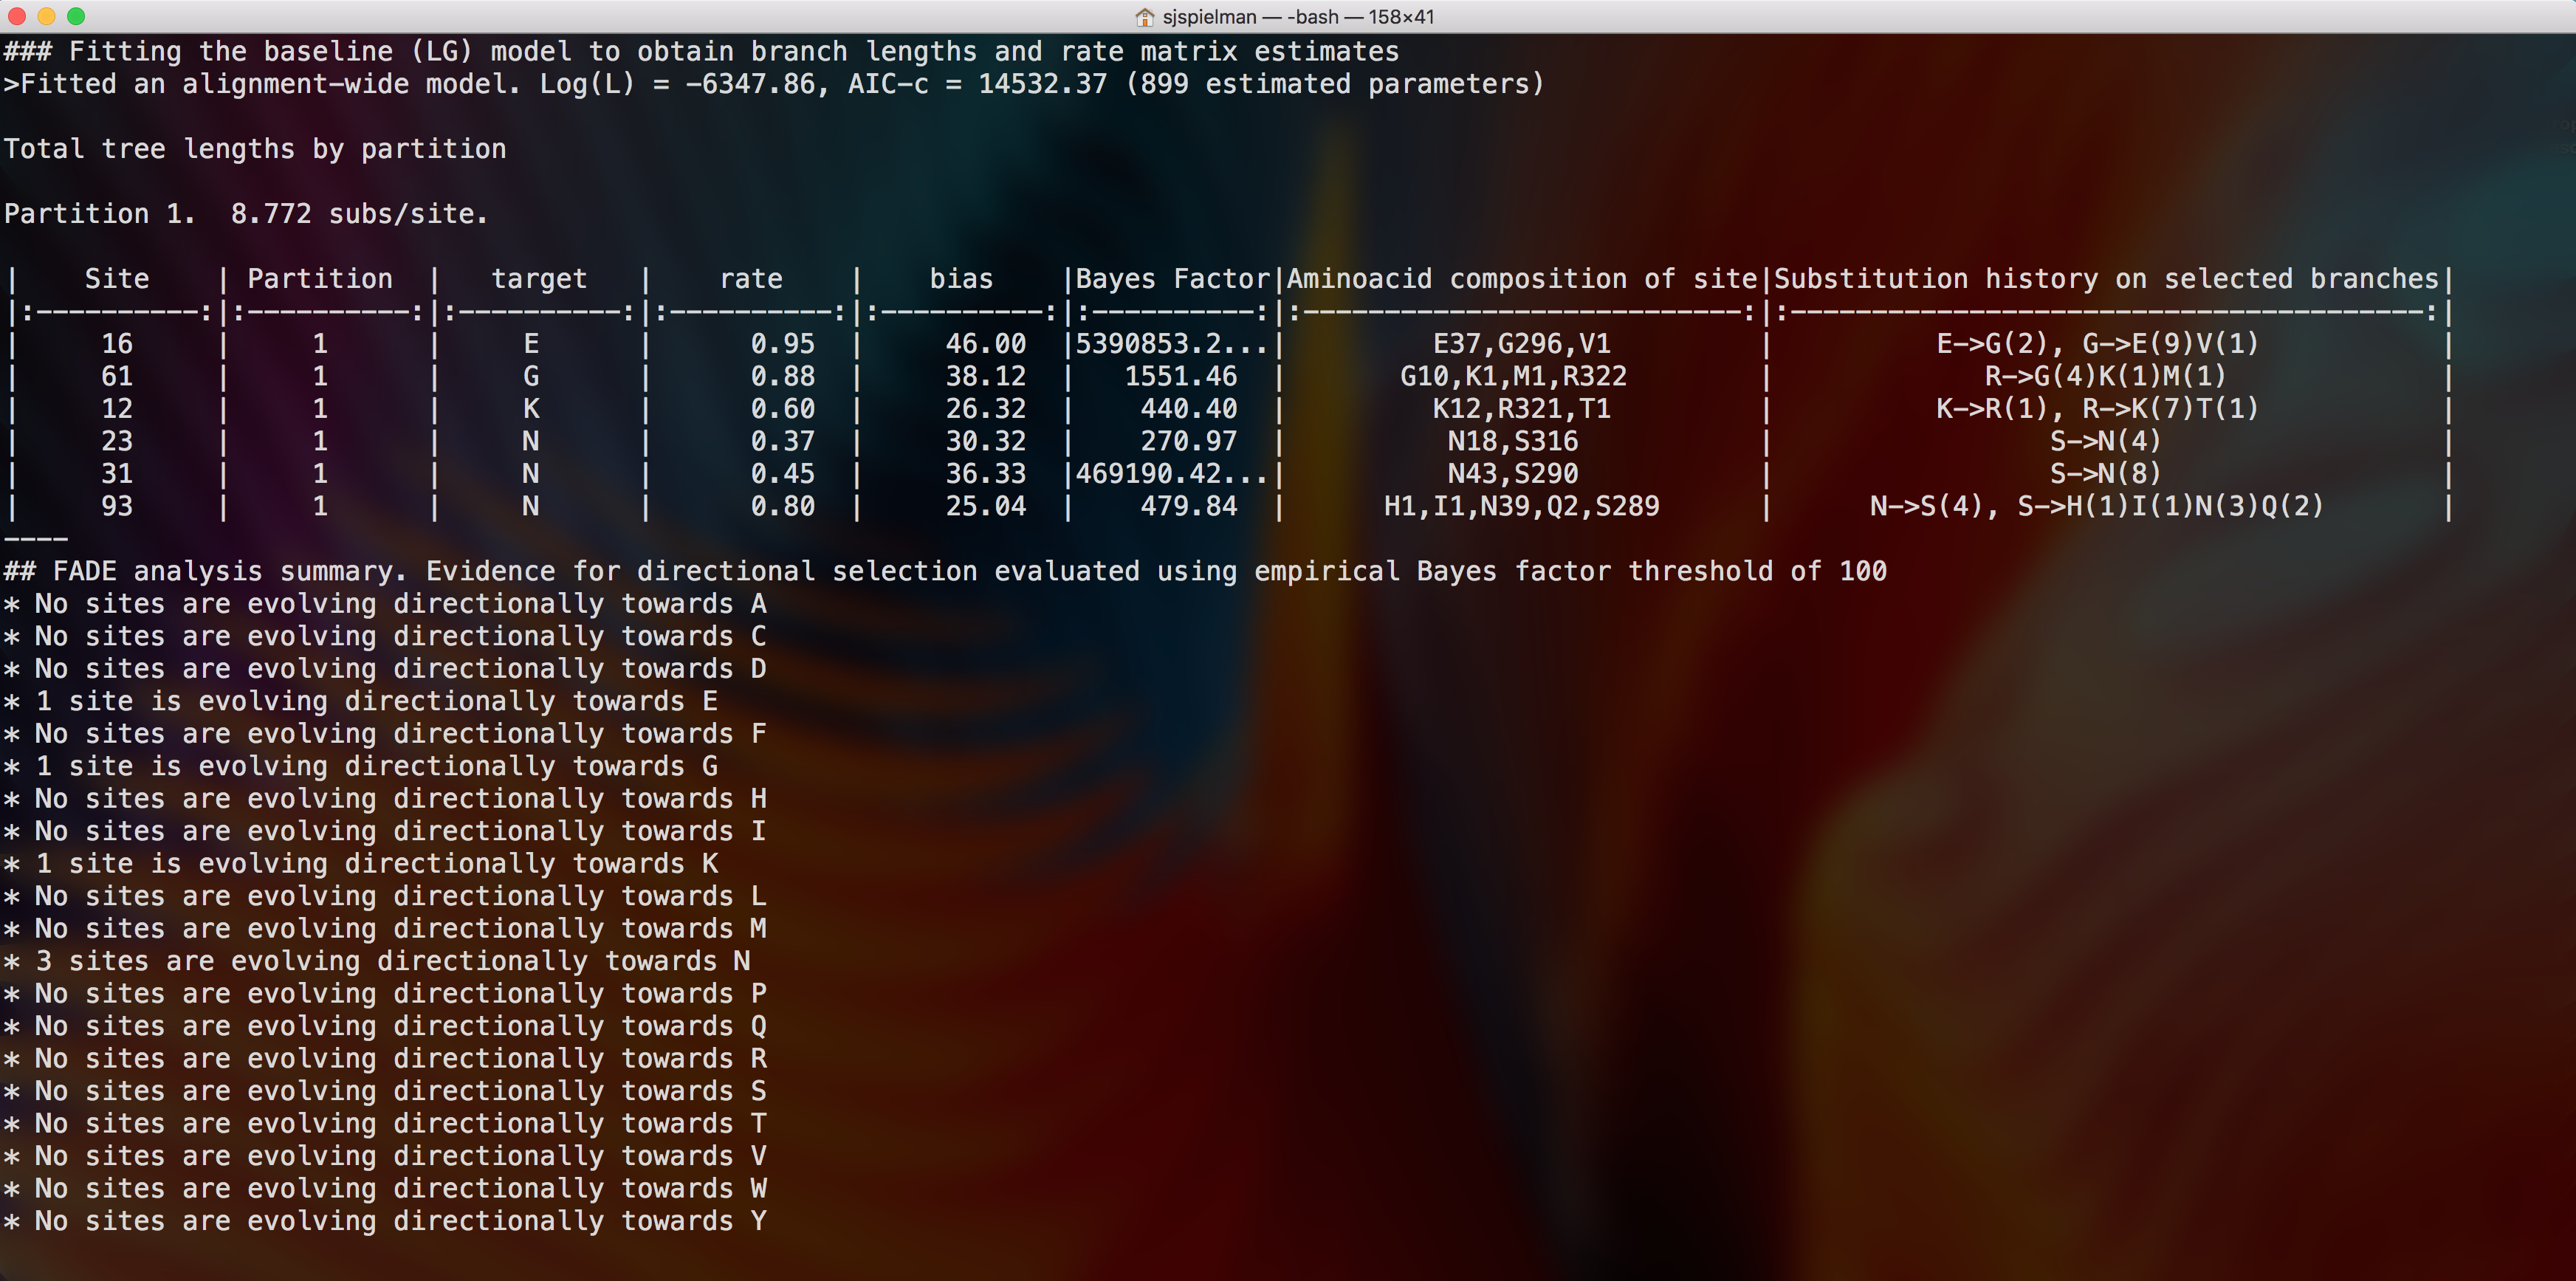Click bias value 38.12
This screenshot has width=2576, height=1281.
(986, 376)
